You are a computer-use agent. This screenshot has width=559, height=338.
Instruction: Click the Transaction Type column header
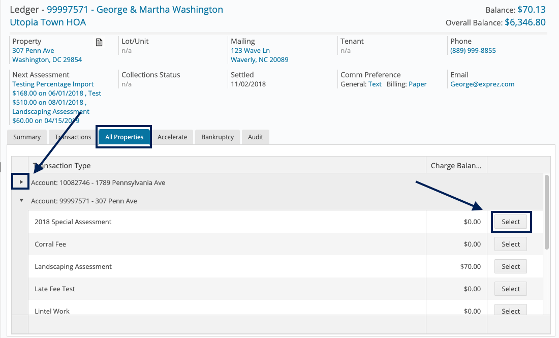227,165
